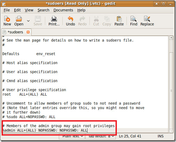Click the Print toolbar icon

(54, 19)
